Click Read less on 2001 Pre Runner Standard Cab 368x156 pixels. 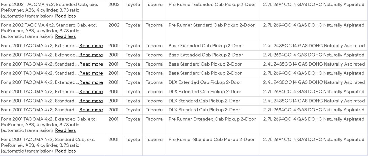(x=65, y=151)
